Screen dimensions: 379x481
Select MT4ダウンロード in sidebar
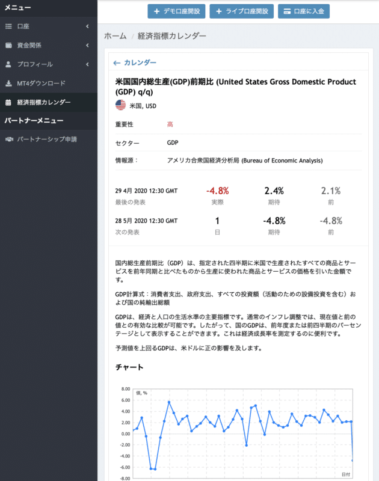click(x=49, y=84)
